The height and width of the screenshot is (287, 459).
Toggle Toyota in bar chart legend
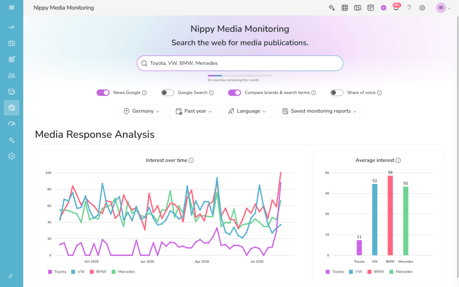[334, 272]
